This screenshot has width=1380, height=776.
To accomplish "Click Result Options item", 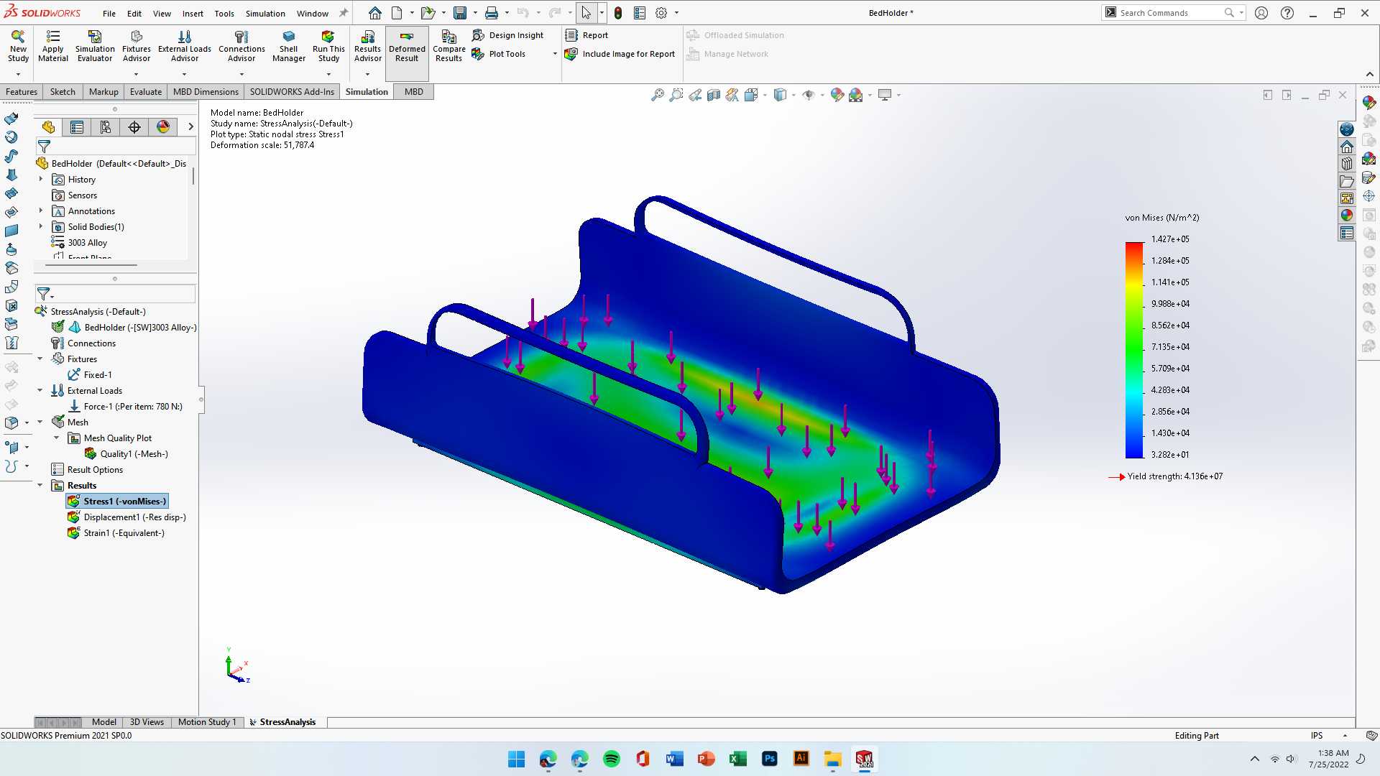I will pos(87,470).
